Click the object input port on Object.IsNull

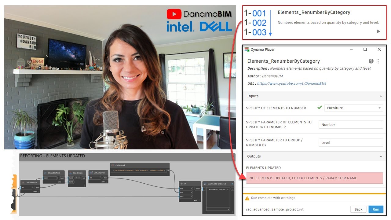point(50,178)
